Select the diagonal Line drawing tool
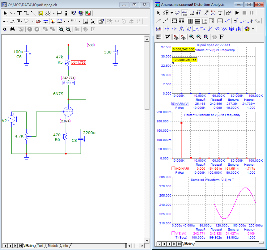This screenshot has height=250, width=267. pyautogui.click(x=33, y=13)
